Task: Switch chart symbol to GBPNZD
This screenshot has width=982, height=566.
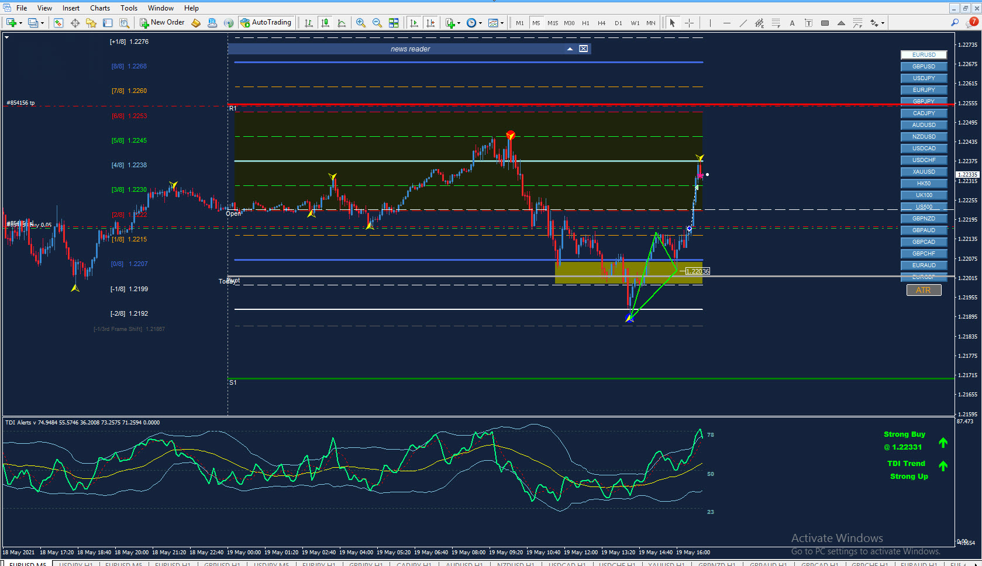Action: point(924,219)
